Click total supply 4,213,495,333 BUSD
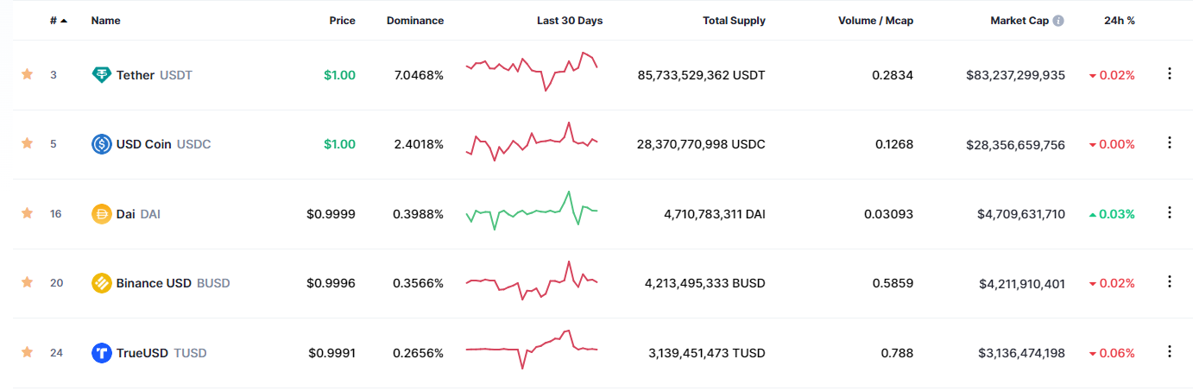The width and height of the screenshot is (1193, 391). pos(705,282)
